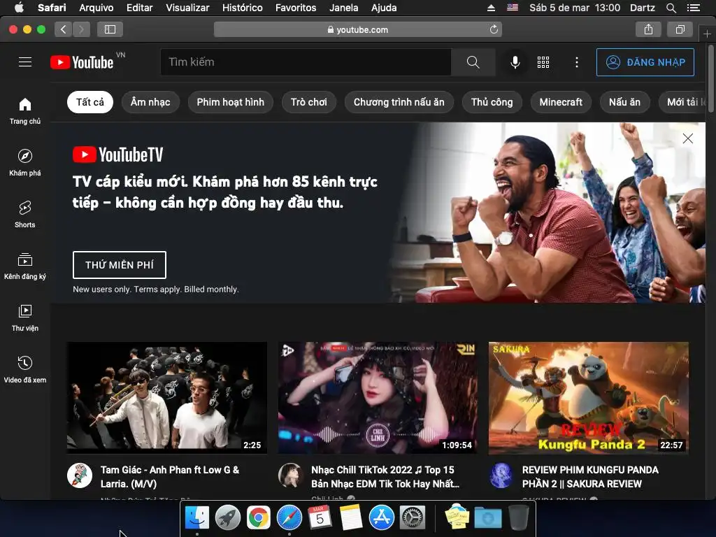Image resolution: width=716 pixels, height=537 pixels.
Task: Select the Minecraft chip
Action: pyautogui.click(x=561, y=102)
